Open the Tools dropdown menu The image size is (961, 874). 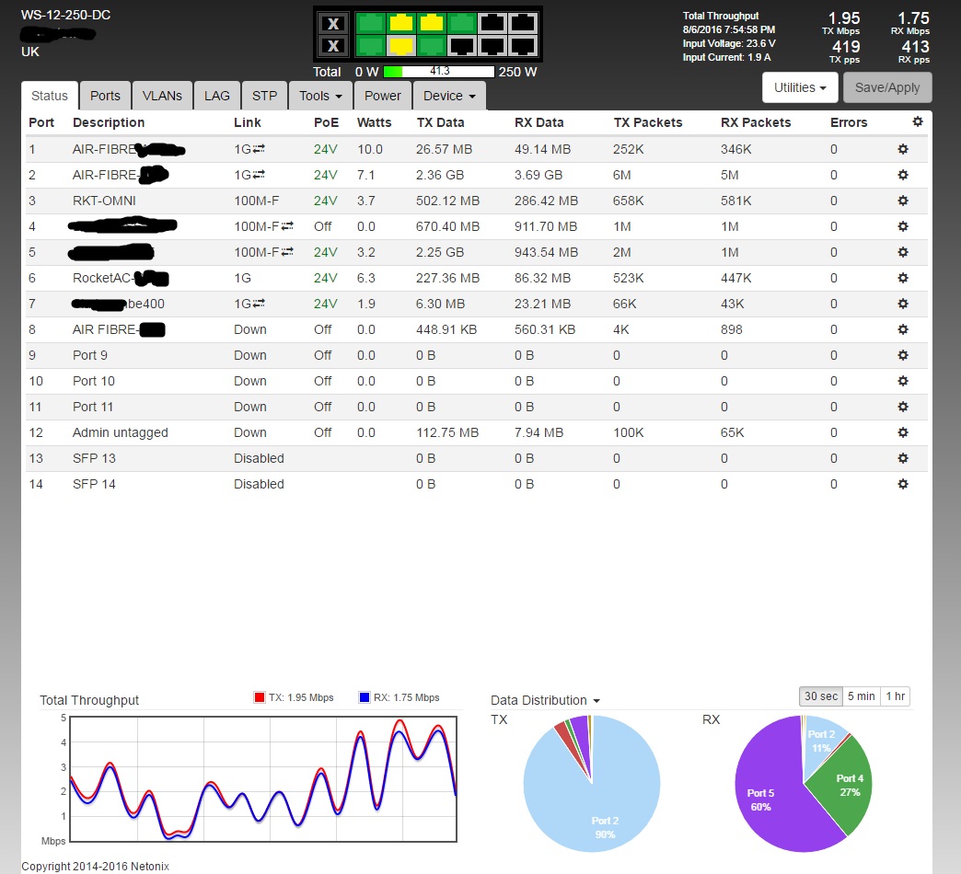320,96
